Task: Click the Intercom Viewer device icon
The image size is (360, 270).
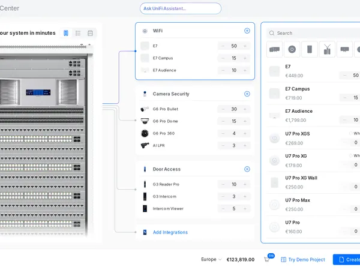Action: click(145, 209)
